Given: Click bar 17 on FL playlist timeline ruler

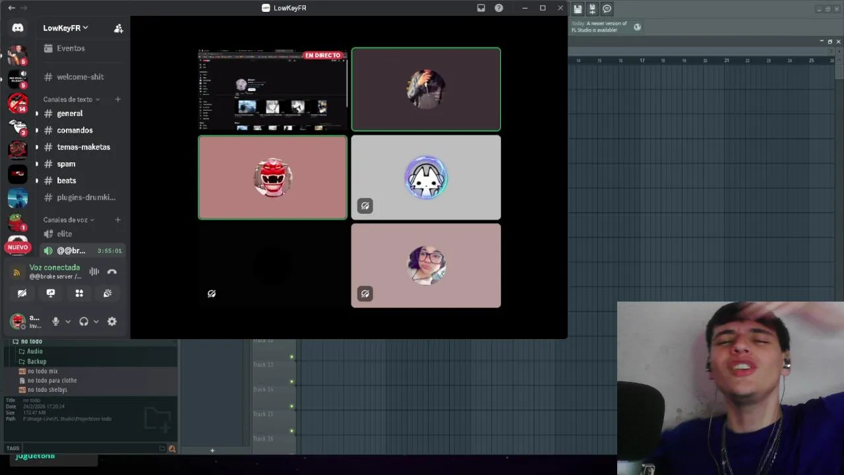Looking at the screenshot, I should (x=642, y=61).
